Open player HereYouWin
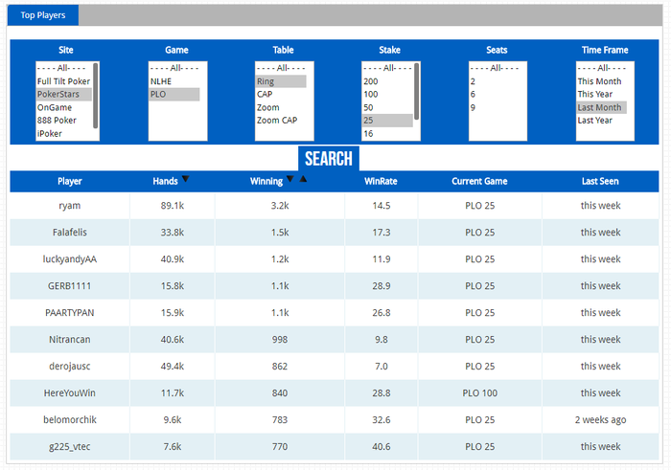The image size is (671, 470). tap(70, 393)
